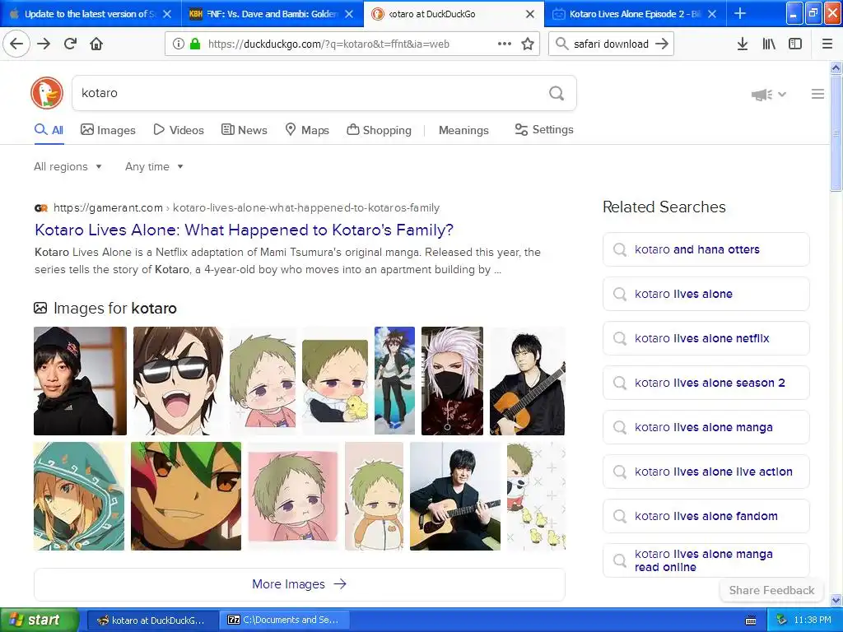Image resolution: width=843 pixels, height=632 pixels.
Task: Click the green padlock security icon
Action: pos(194,44)
